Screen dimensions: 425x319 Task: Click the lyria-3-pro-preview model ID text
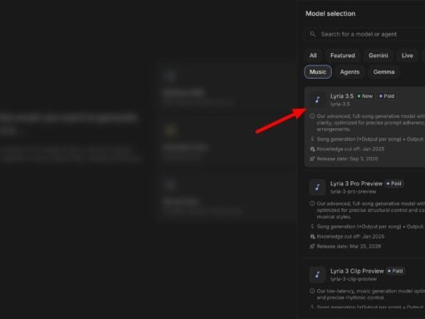[353, 192]
